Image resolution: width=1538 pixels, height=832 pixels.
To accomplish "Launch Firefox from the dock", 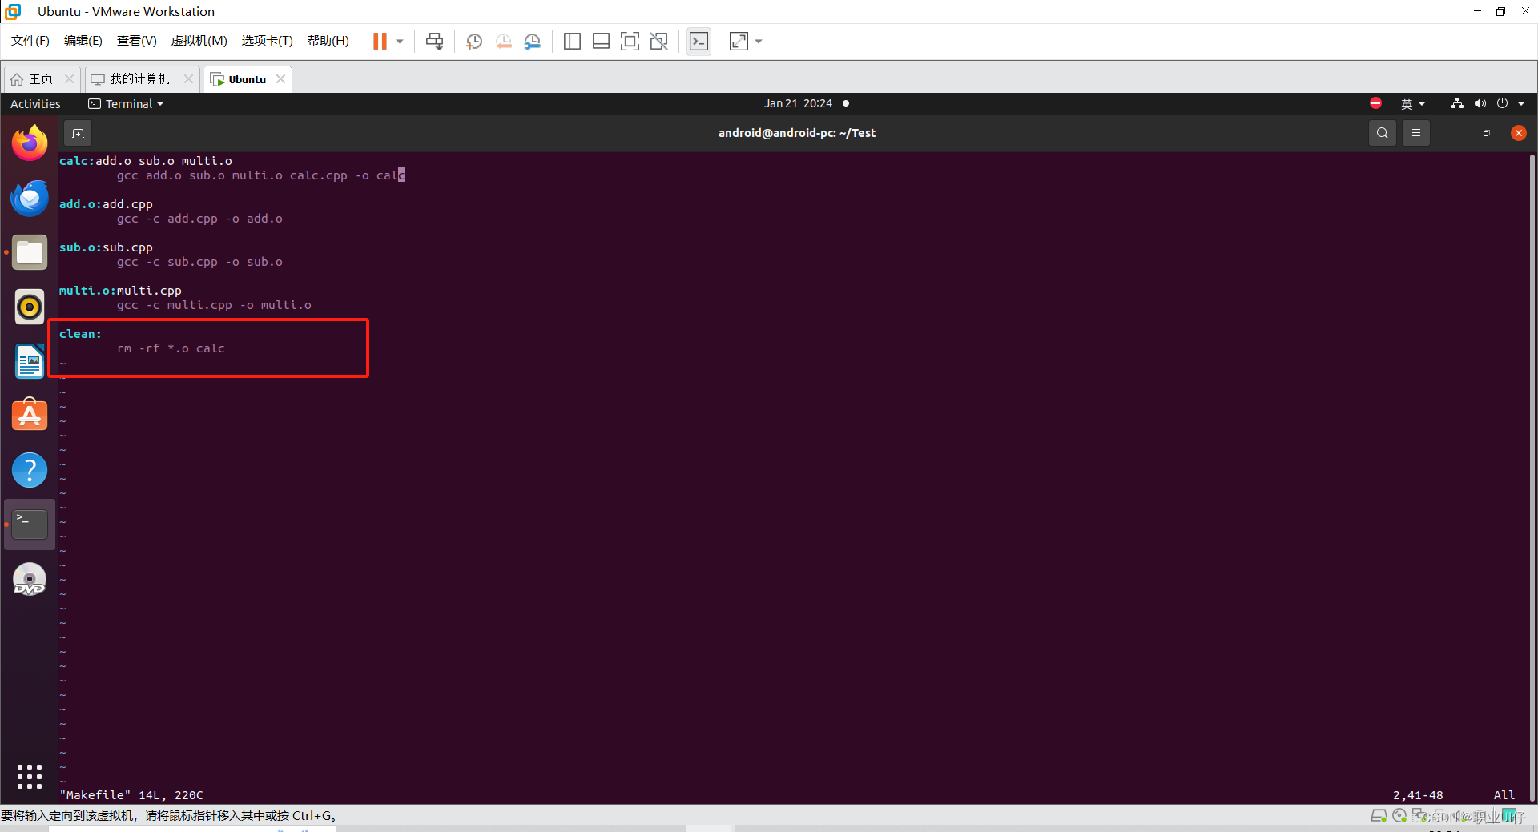I will tap(30, 143).
